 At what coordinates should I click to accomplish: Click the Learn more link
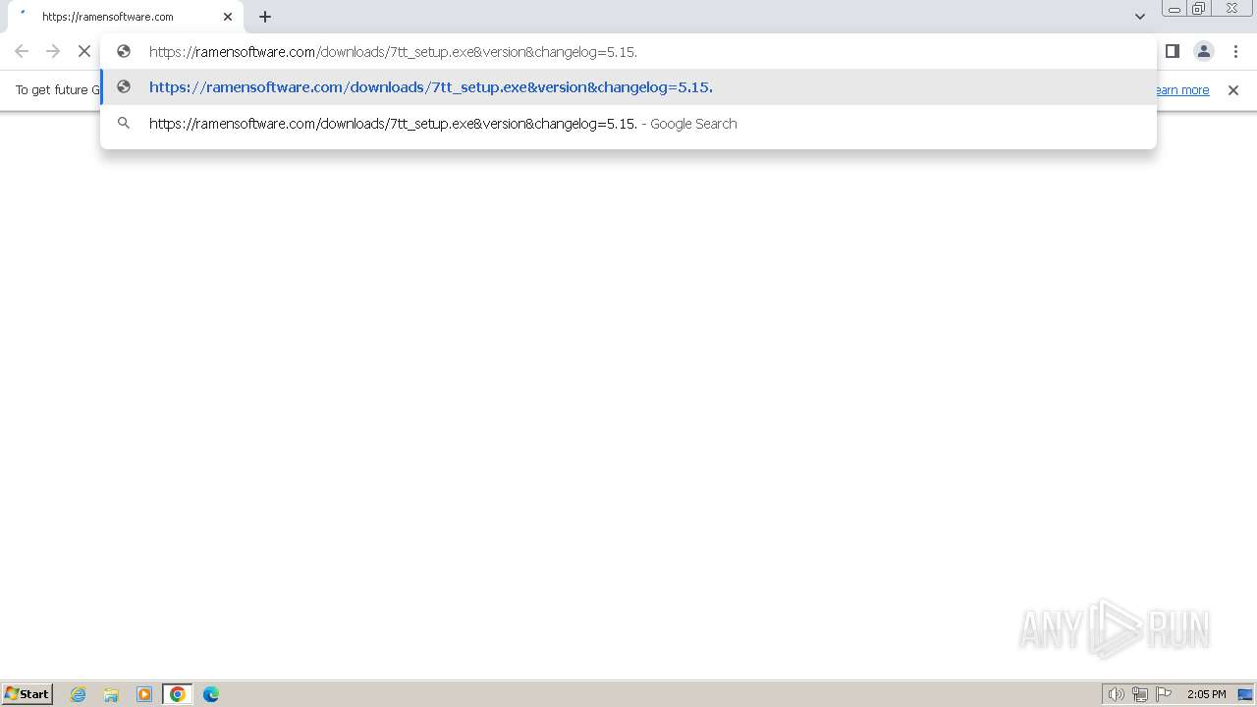(x=1182, y=90)
